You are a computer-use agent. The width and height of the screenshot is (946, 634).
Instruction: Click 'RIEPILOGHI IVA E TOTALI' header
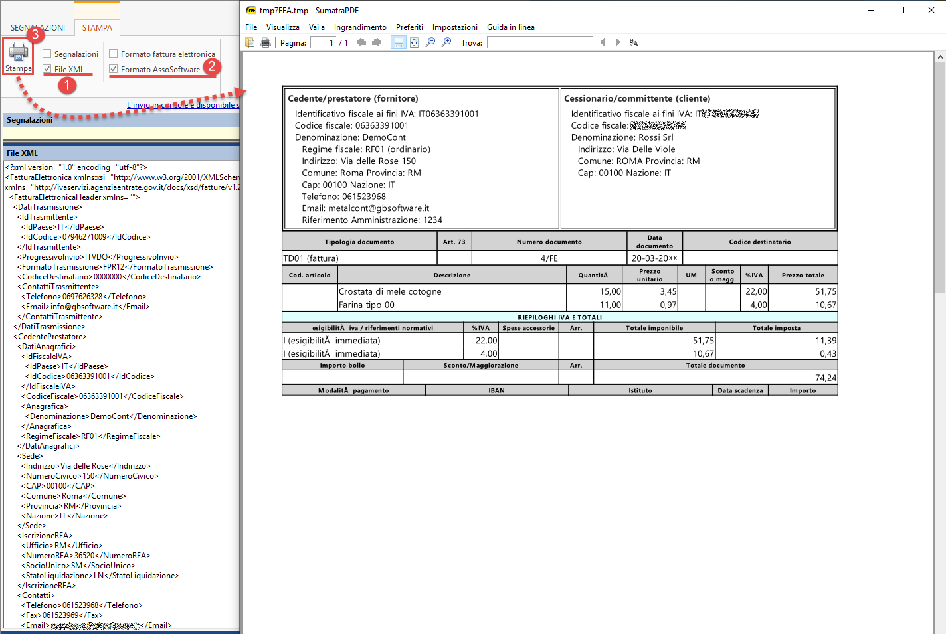pos(560,317)
